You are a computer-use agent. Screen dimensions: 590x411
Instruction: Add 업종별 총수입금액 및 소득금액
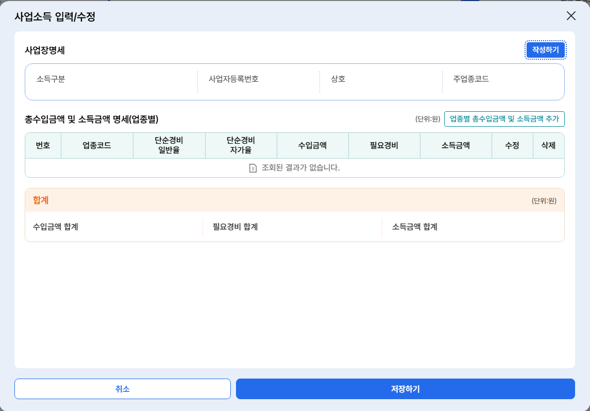(504, 119)
